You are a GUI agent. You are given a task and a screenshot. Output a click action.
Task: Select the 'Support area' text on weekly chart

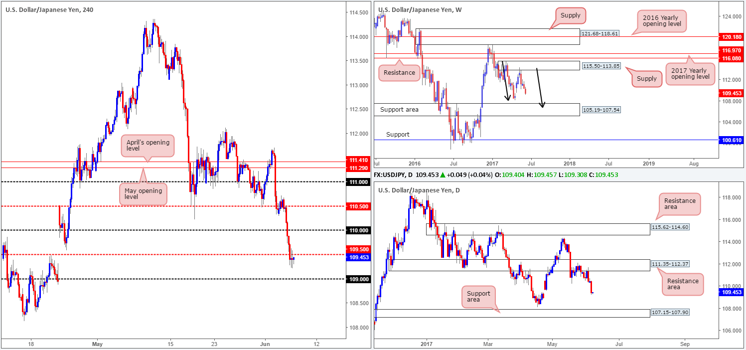[x=399, y=109]
